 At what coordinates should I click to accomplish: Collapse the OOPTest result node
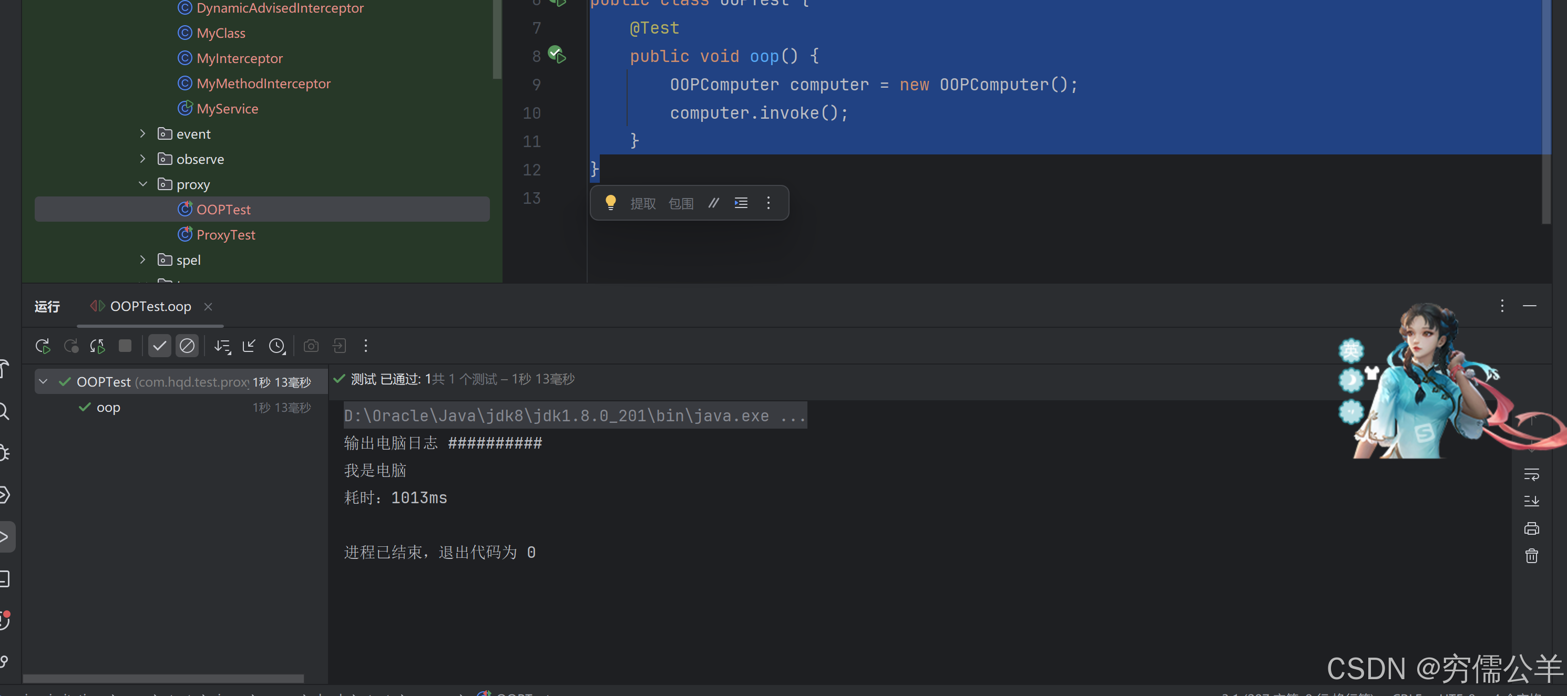[43, 382]
